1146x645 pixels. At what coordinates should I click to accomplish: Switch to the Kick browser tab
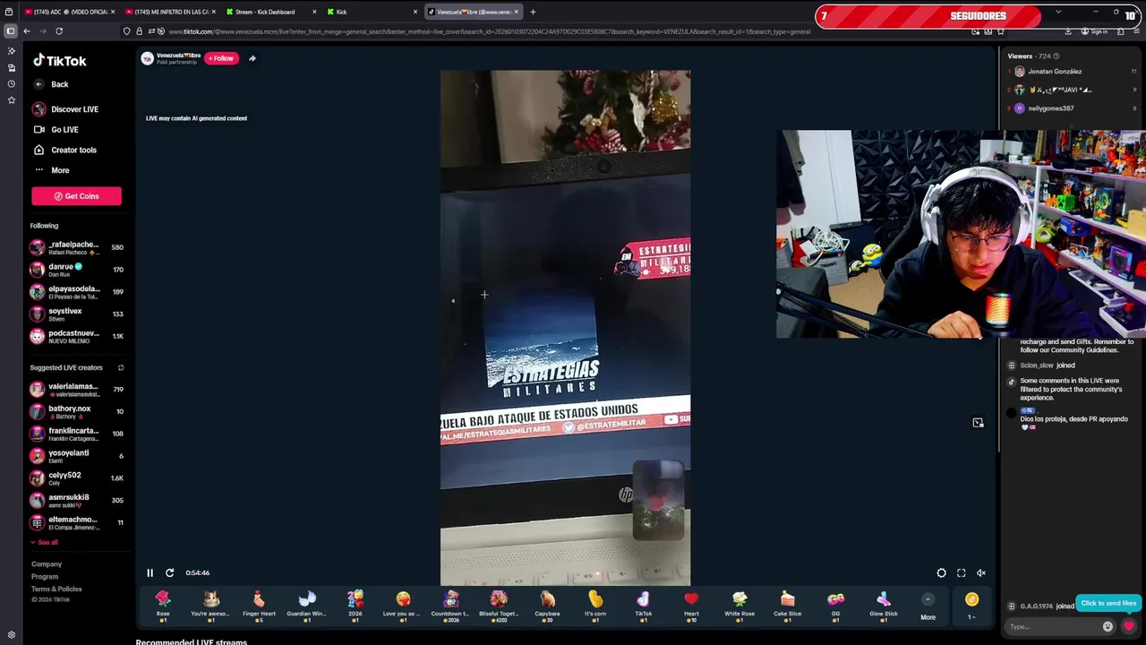372,12
